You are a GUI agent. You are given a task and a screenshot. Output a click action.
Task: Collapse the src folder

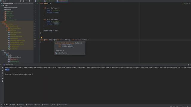tap(1, 51)
